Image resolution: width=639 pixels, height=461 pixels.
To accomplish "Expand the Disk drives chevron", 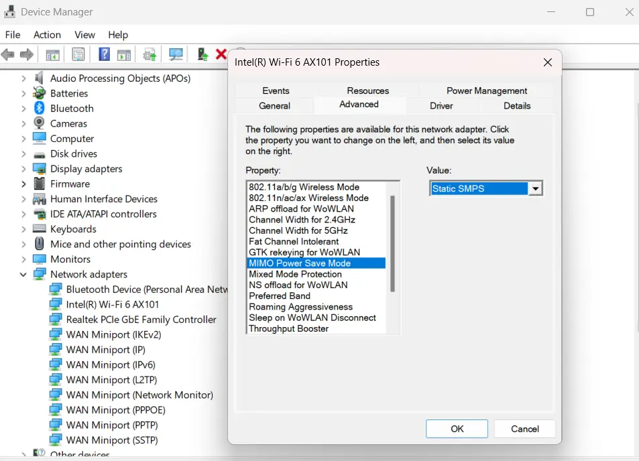I will tap(23, 153).
